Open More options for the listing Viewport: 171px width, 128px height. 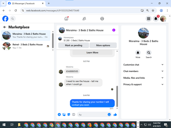tap(103, 45)
